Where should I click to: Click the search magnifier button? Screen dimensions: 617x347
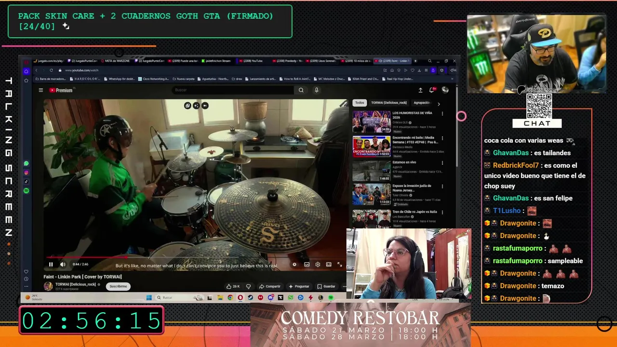pos(301,90)
